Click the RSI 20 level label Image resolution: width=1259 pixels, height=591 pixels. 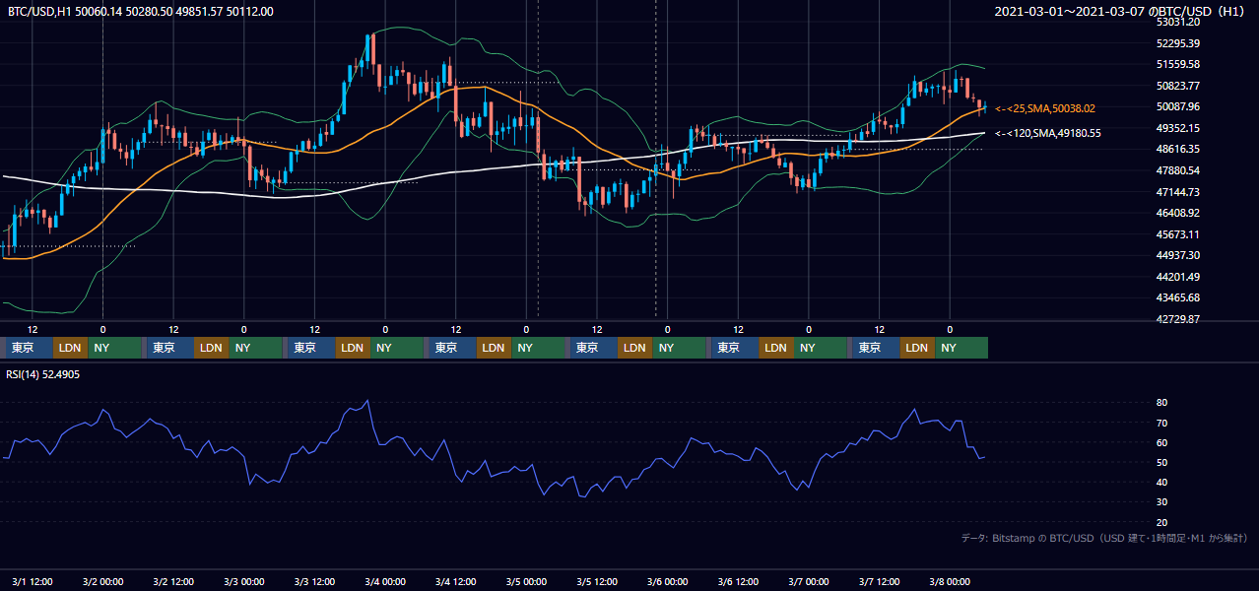point(1162,522)
